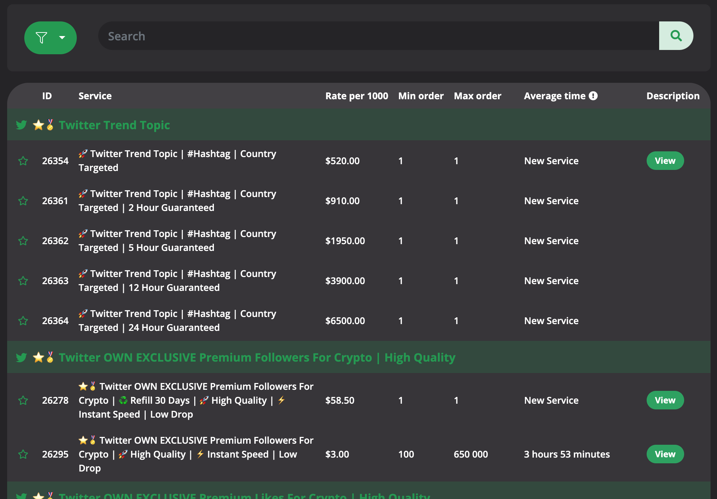Click the 3 hours 53 minutes average time
The image size is (717, 499).
567,454
